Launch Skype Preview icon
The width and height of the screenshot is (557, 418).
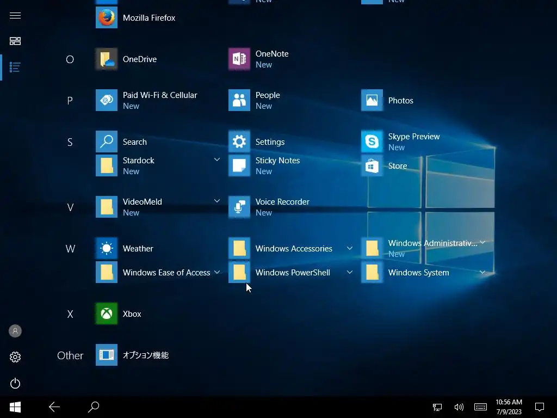372,142
